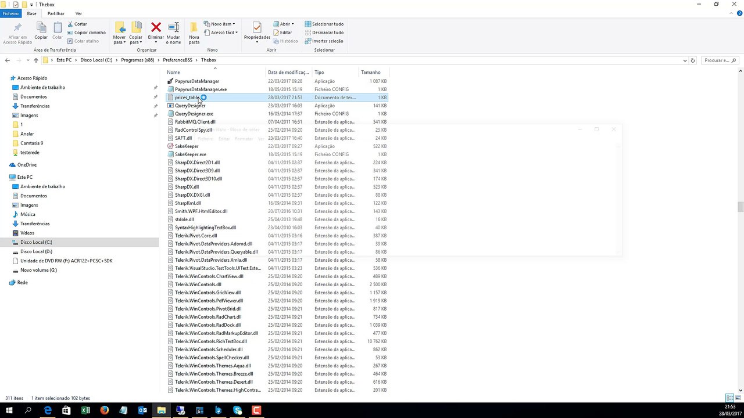Click the Mudar o nome rename icon
744x418 pixels.
point(173,27)
